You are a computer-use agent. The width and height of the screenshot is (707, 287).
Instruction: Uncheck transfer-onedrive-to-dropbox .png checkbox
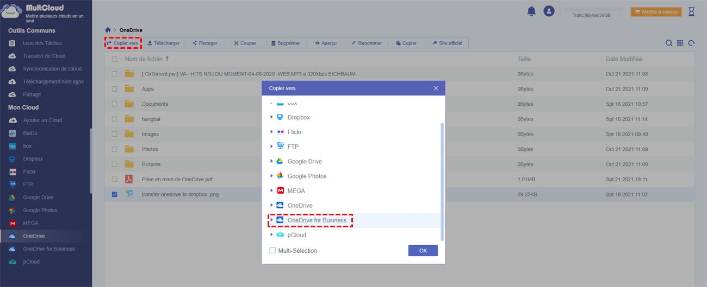tap(114, 194)
